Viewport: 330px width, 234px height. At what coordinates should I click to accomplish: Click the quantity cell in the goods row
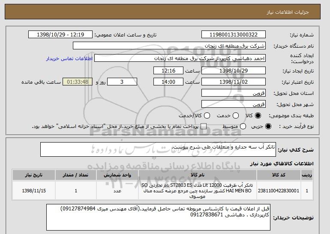pyautogui.click(x=76, y=191)
